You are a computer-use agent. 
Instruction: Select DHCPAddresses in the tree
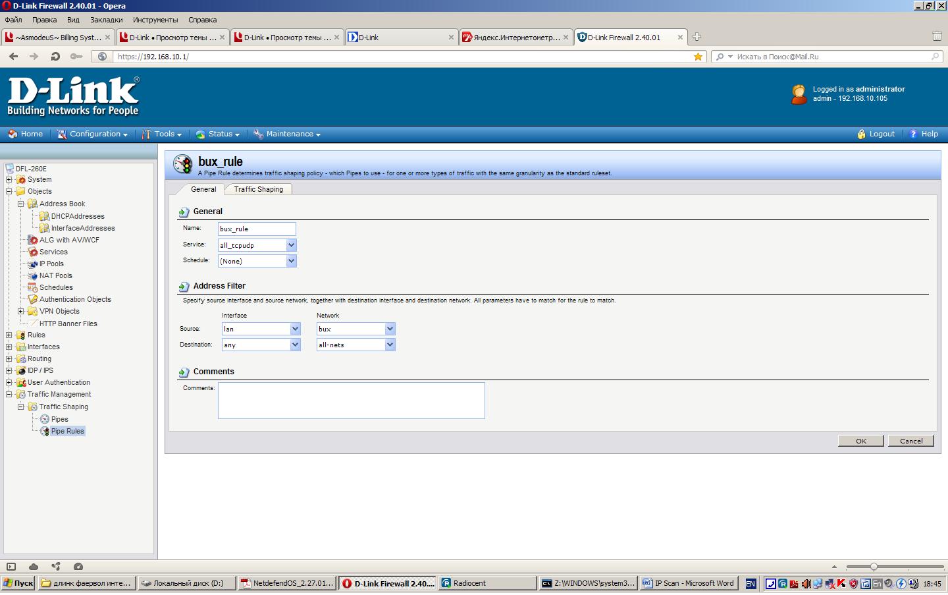78,216
